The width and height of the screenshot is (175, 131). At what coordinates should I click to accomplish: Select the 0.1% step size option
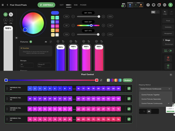click(x=157, y=12)
